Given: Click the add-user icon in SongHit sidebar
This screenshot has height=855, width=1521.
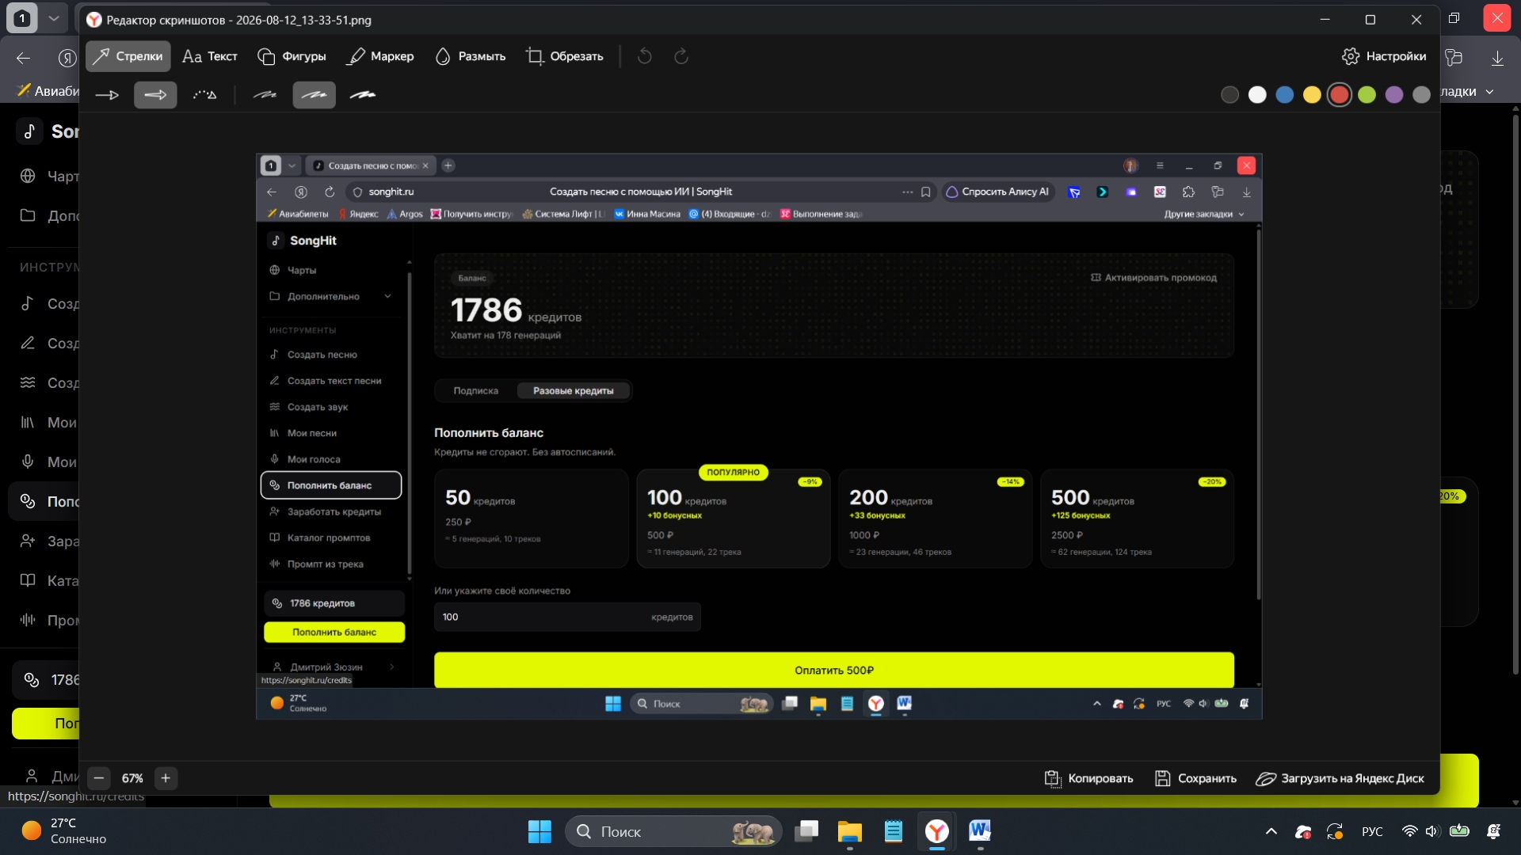Looking at the screenshot, I should [x=28, y=541].
